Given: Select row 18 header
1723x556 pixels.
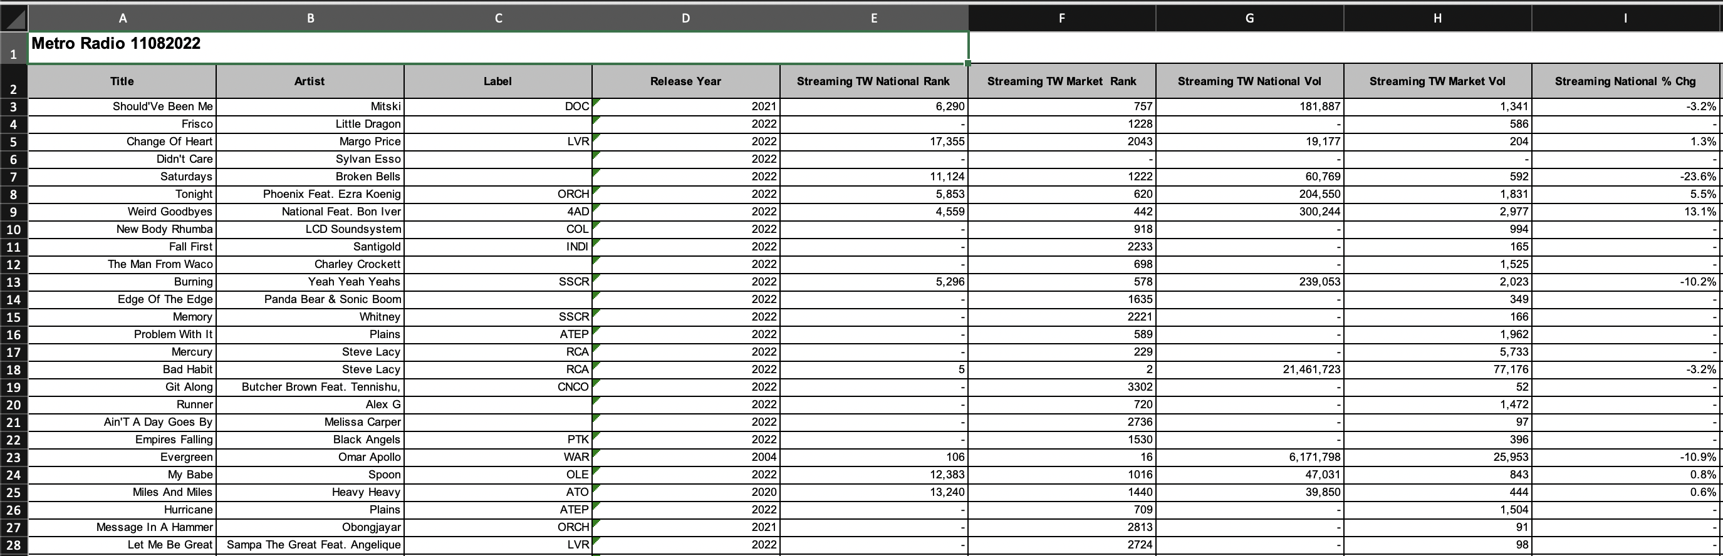Looking at the screenshot, I should click(13, 369).
